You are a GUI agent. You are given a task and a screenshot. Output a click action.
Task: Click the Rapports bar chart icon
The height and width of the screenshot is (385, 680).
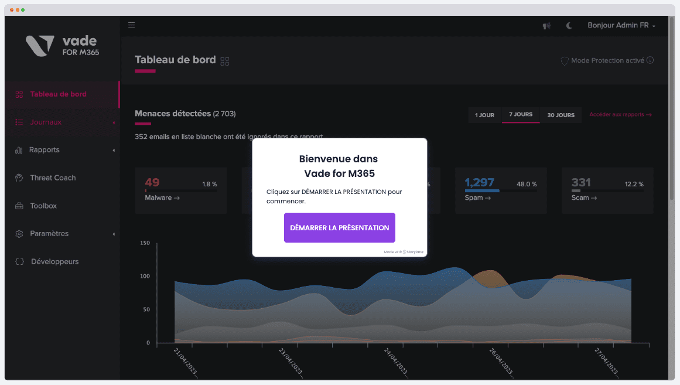19,150
